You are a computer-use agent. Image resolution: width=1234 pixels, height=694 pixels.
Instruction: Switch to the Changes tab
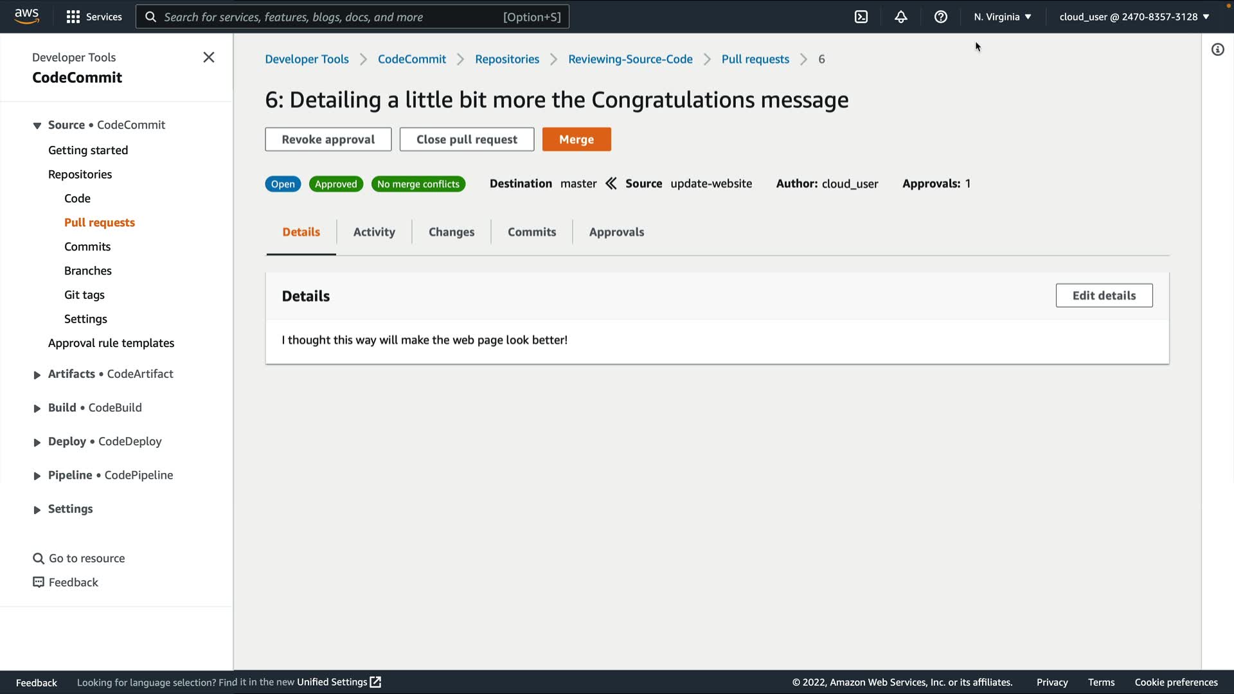(451, 232)
